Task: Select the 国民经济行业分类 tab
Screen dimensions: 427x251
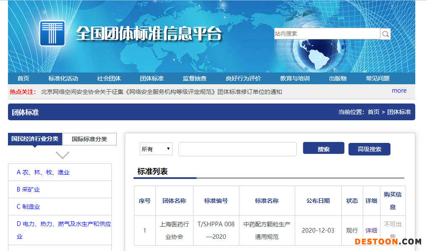Action: pyautogui.click(x=35, y=139)
